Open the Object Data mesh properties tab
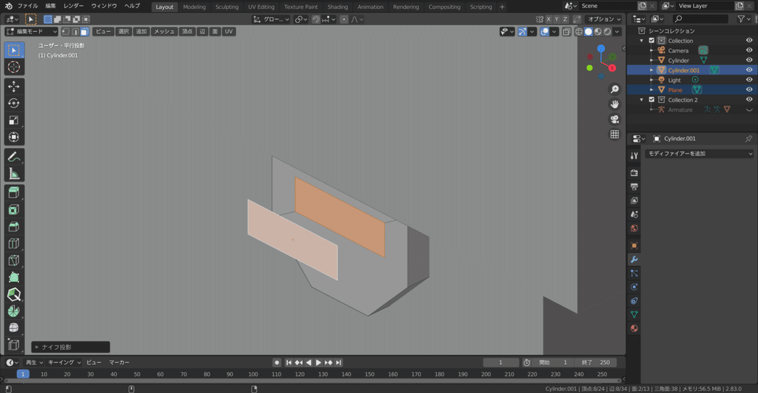 (x=634, y=314)
